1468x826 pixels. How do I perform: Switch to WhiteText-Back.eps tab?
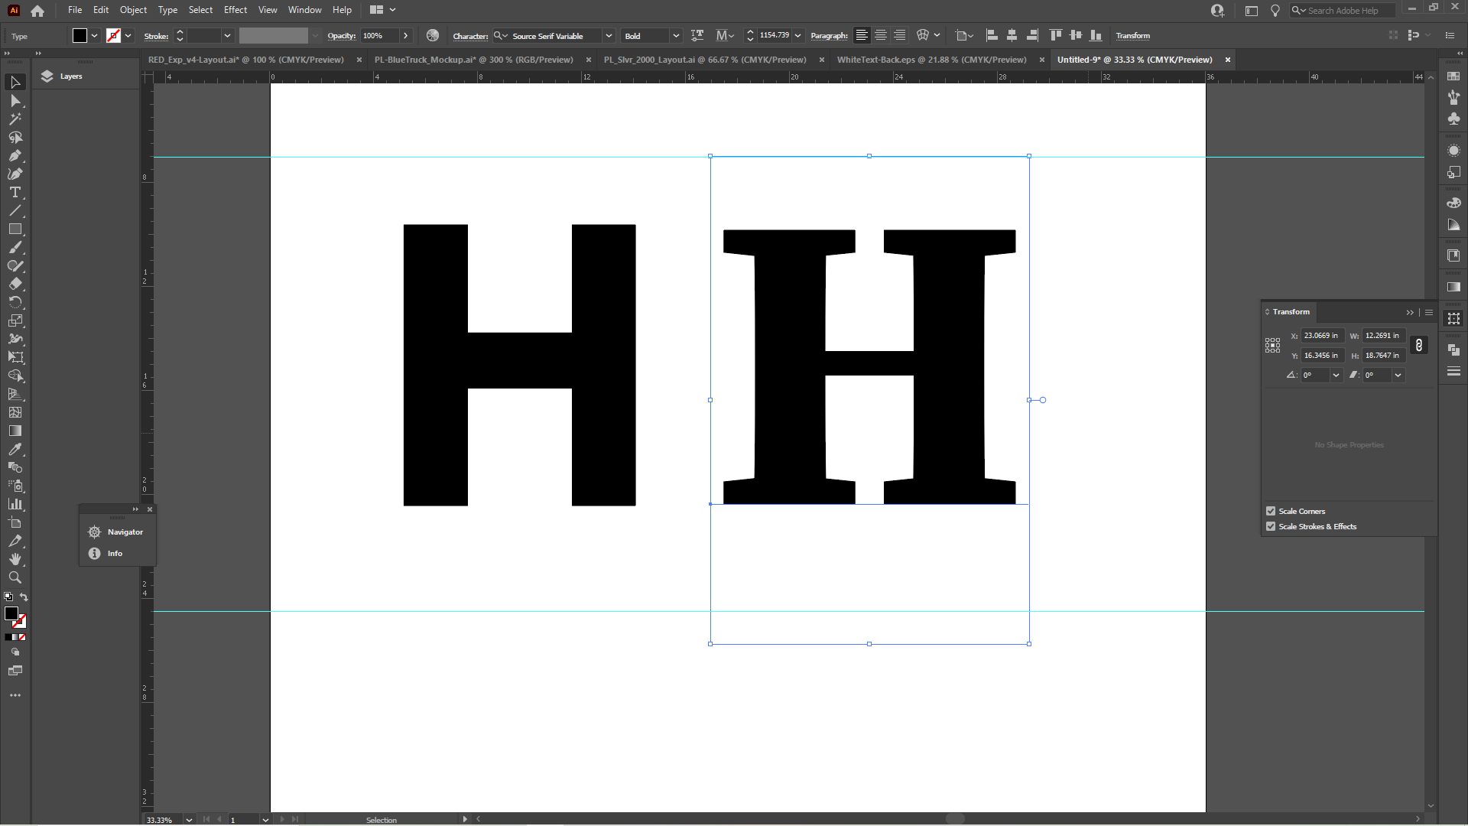931,60
